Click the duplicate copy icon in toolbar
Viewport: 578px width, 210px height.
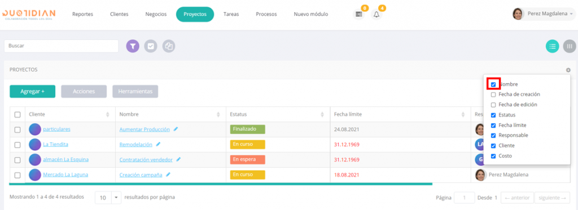click(x=169, y=46)
